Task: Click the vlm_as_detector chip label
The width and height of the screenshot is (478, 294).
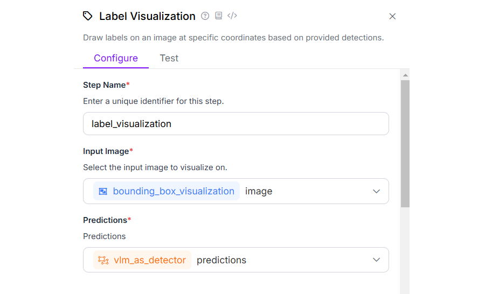Action: [150, 260]
